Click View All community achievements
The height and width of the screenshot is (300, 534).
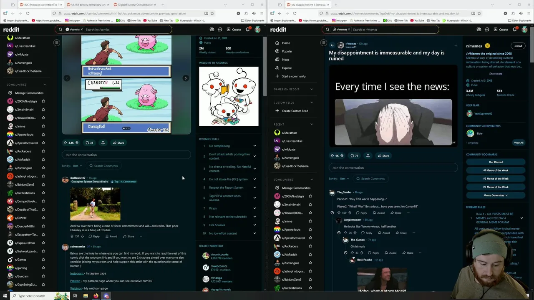(519, 142)
